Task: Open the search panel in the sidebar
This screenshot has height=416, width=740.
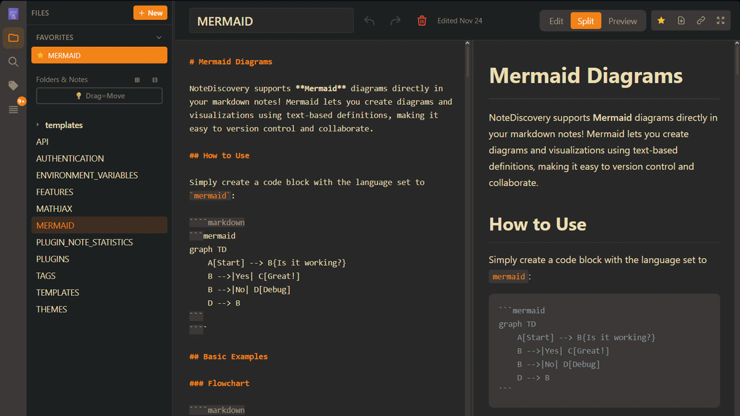Action: point(13,62)
